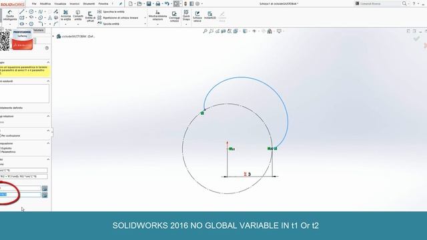Toggle the Per costruzione checkbox
The width and height of the screenshot is (427, 240).
[1, 135]
